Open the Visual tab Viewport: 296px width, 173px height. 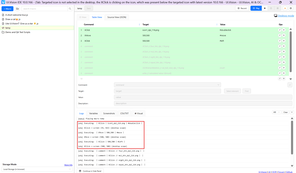pyautogui.click(x=139, y=113)
